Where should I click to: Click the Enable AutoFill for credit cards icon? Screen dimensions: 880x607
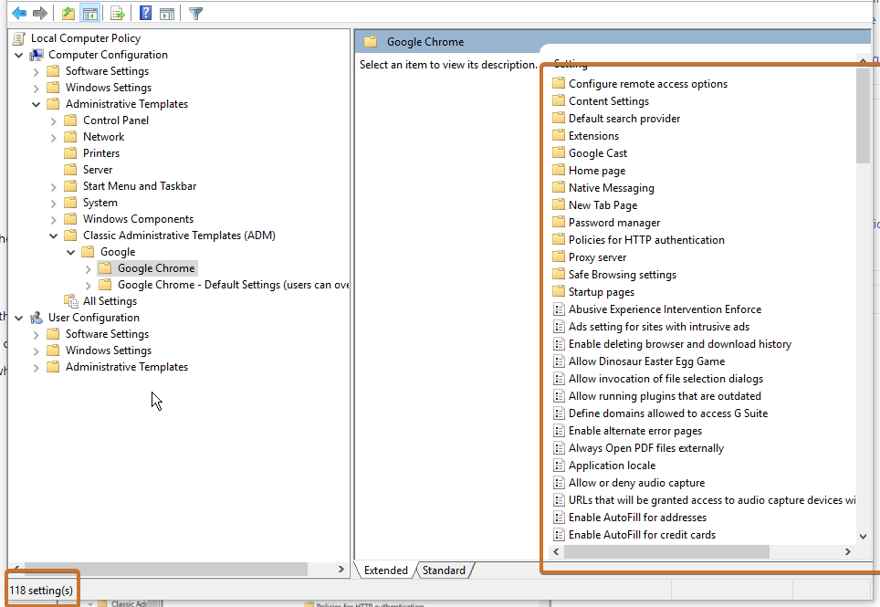[x=559, y=535]
